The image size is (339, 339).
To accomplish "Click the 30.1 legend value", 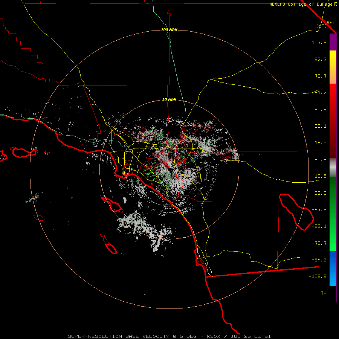I will [x=321, y=126].
